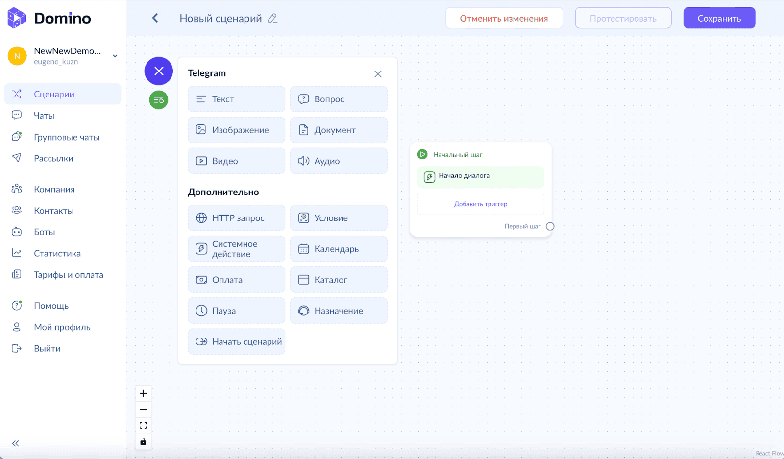Viewport: 784px width, 459px height.
Task: Click the Мой профиль person icon
Action: 17,327
